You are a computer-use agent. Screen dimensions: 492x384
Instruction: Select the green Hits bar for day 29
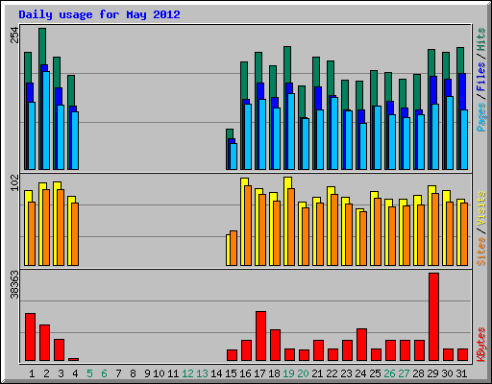[431, 63]
